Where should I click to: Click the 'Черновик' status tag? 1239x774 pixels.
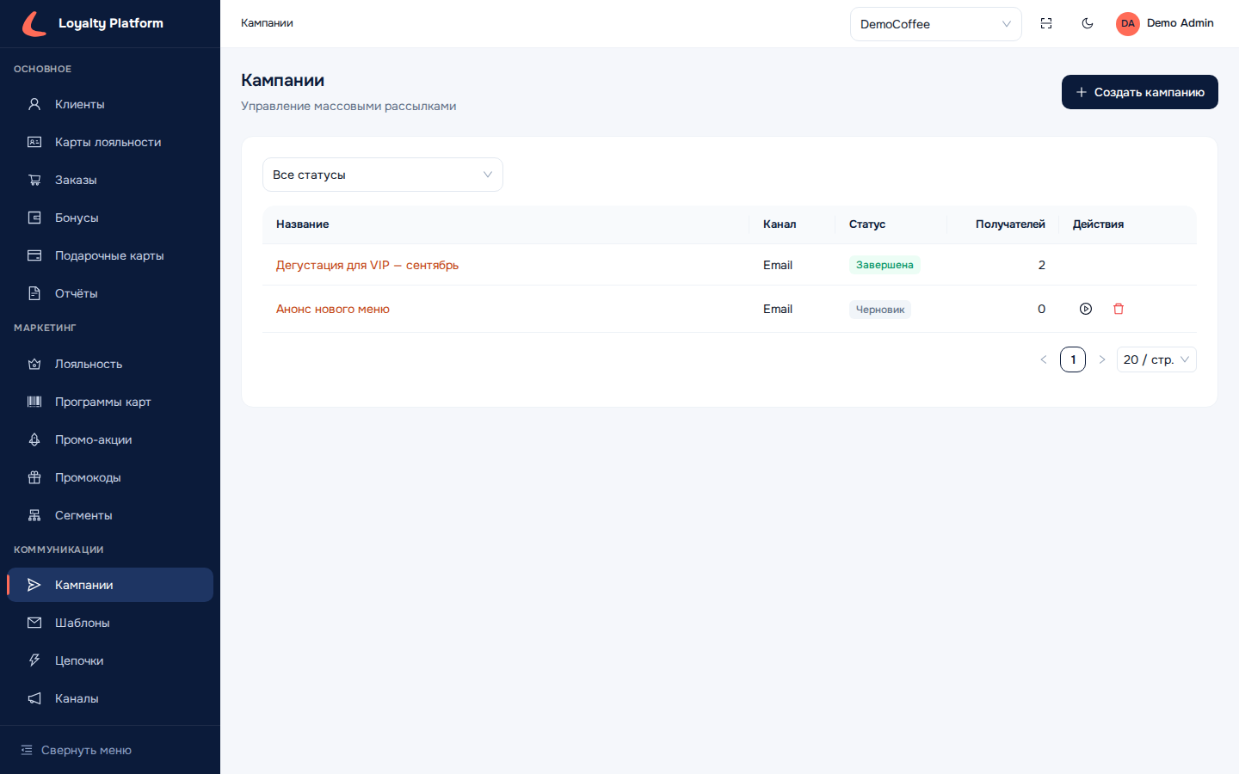[880, 310]
